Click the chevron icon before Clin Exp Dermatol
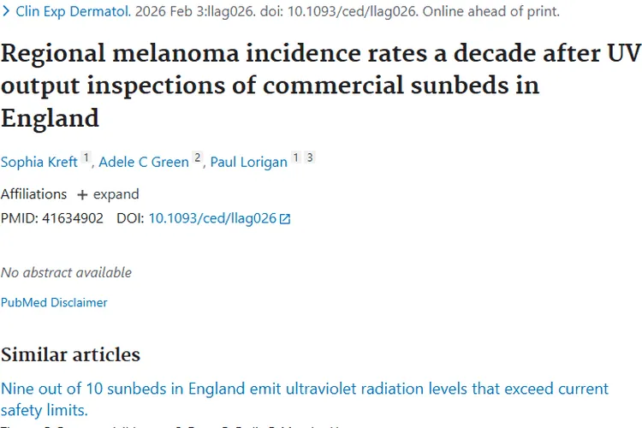This screenshot has height=428, width=642. click(6, 12)
